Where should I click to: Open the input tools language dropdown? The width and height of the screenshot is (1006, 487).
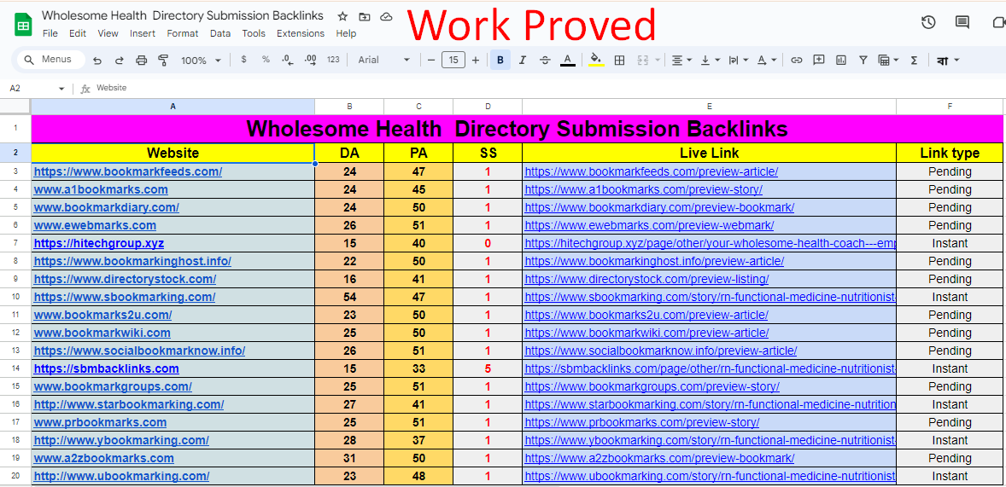[x=948, y=61]
